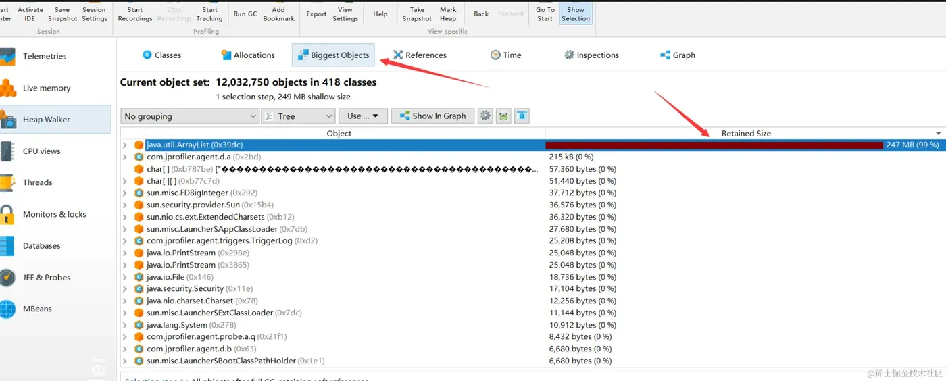
Task: Click the Back toolbar button
Action: (481, 14)
